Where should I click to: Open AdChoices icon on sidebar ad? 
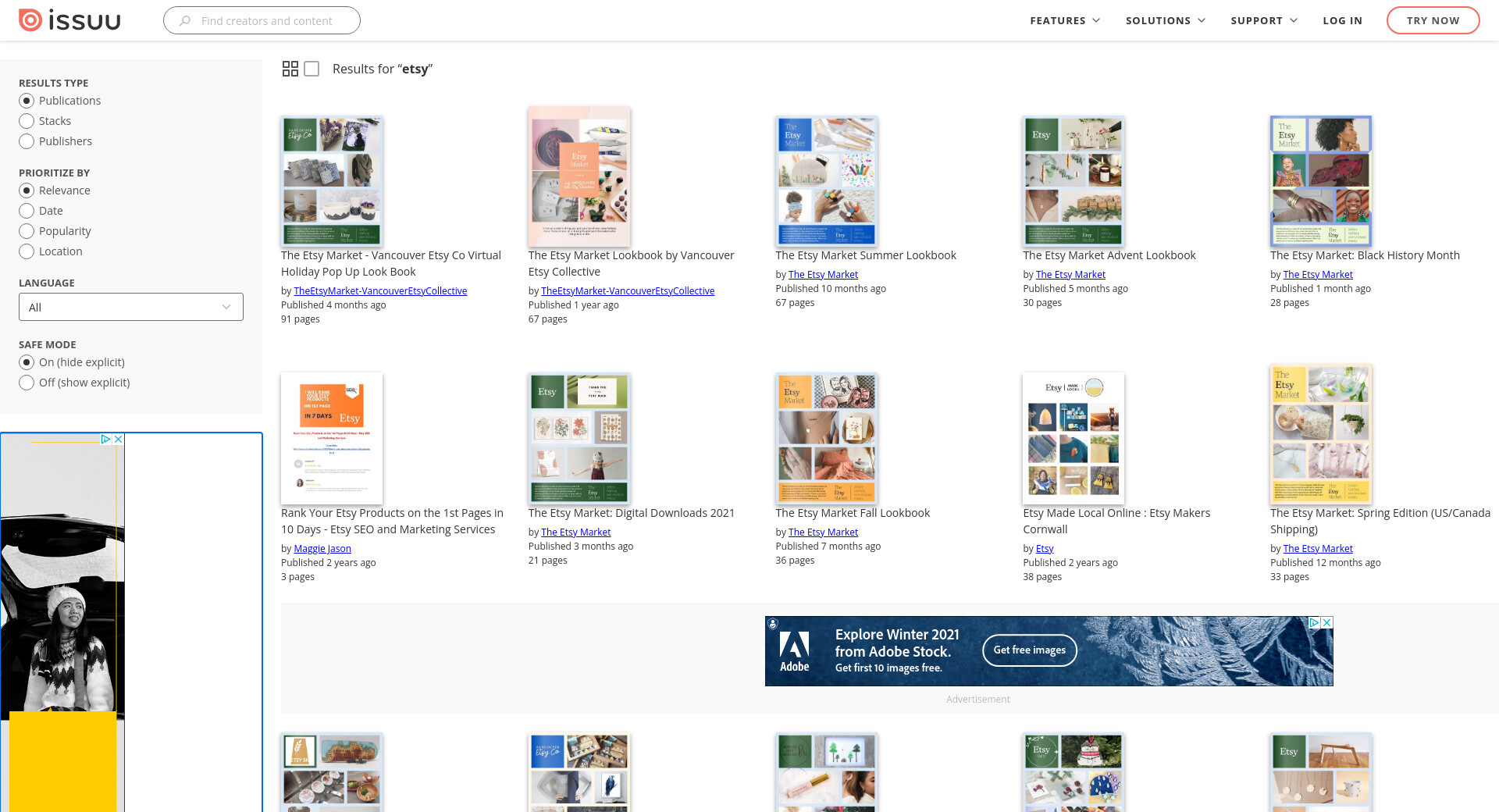(x=105, y=440)
